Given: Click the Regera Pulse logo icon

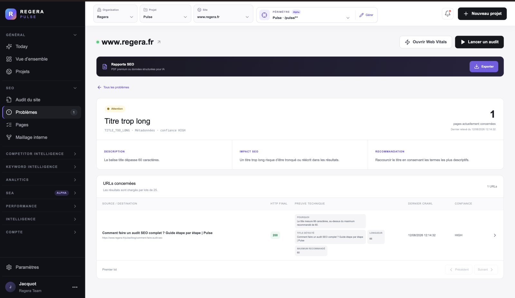Looking at the screenshot, I should [11, 14].
